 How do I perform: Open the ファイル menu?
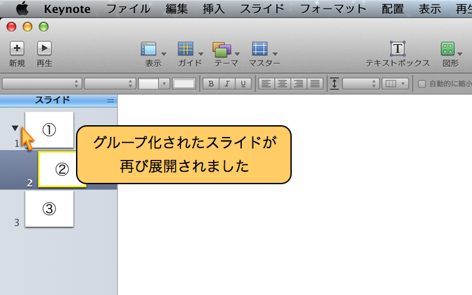coord(128,9)
